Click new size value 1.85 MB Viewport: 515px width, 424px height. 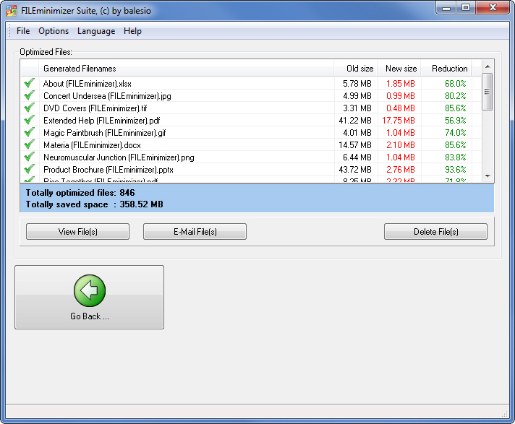[x=401, y=84]
